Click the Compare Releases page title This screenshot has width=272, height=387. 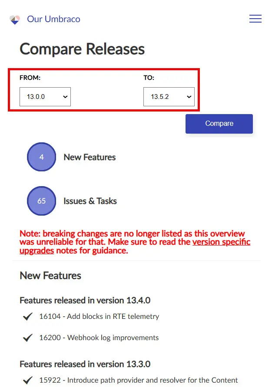(82, 49)
